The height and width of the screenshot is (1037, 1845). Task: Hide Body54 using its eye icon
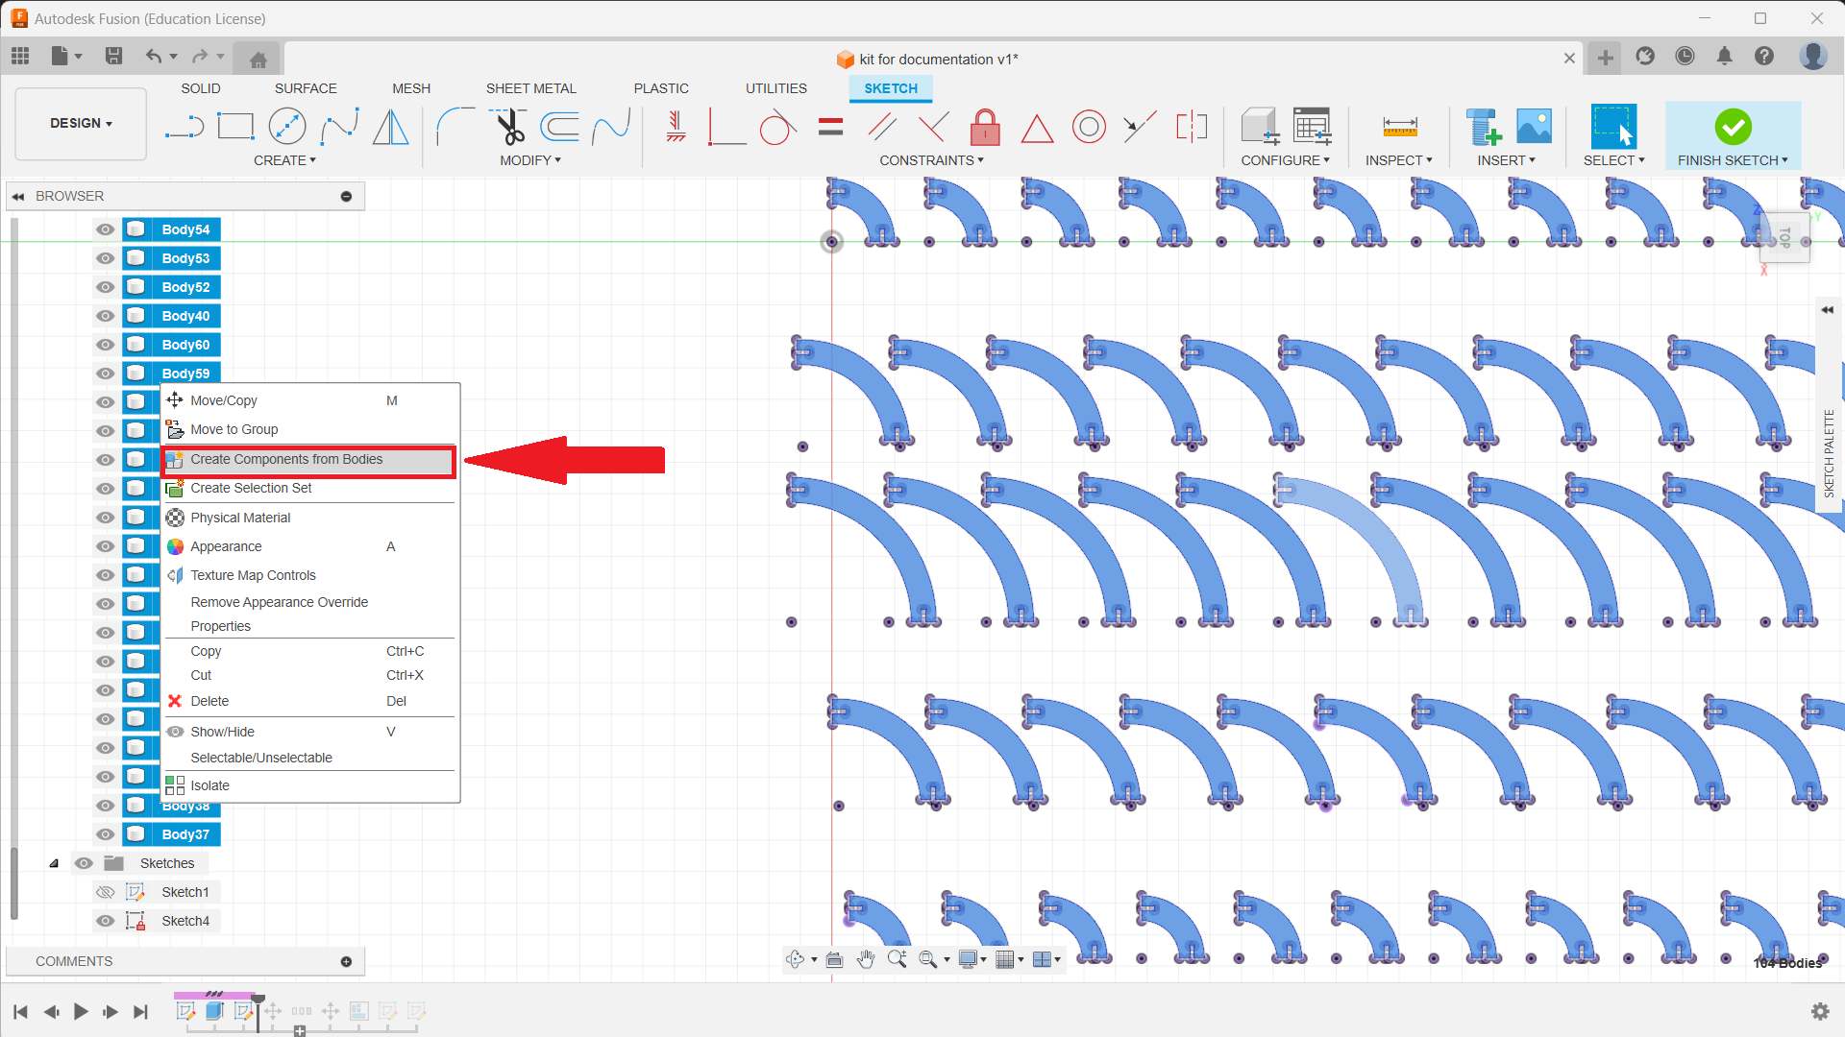pos(106,229)
